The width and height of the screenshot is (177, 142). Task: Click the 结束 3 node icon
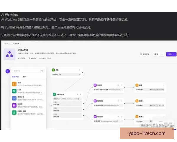[137, 117]
